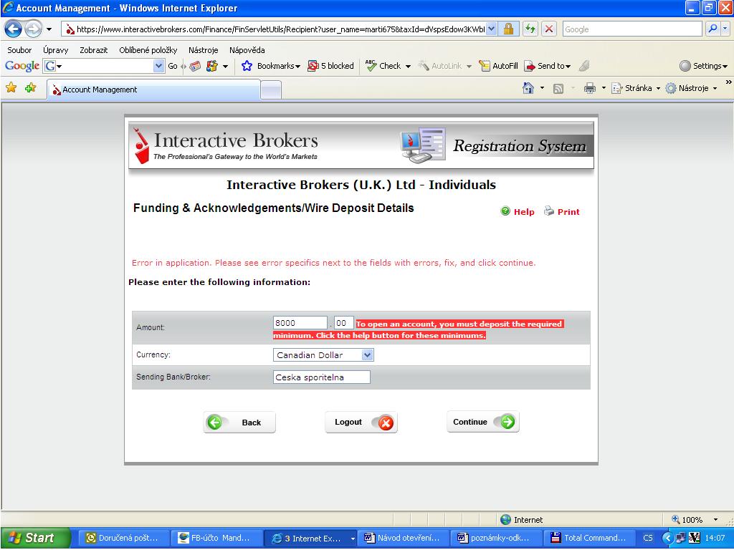Click the system clock showing 14:07

coord(715,538)
